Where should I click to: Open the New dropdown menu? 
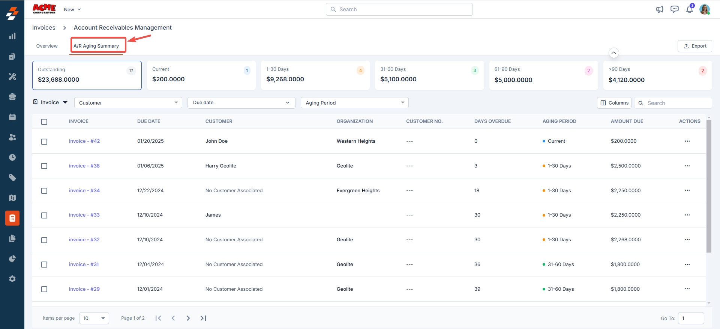point(72,9)
